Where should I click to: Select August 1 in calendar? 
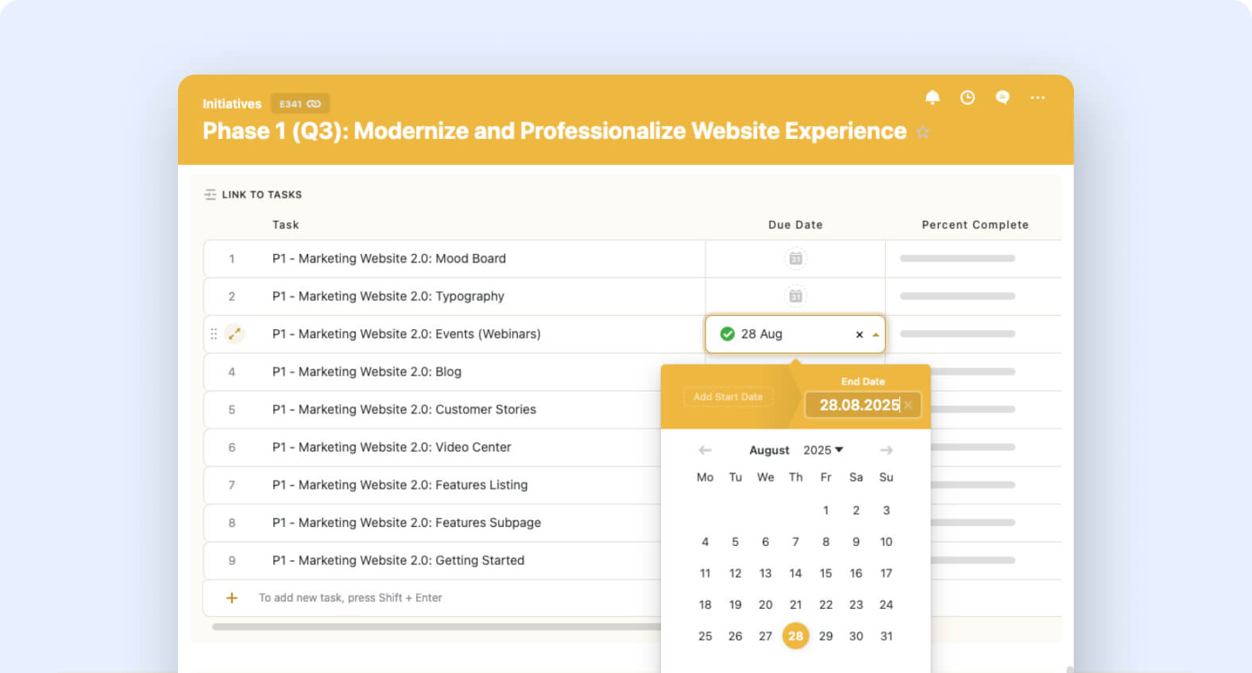(x=826, y=510)
